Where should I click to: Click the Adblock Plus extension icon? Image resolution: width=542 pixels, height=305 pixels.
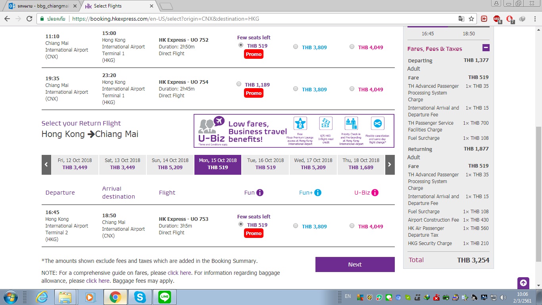[497, 19]
